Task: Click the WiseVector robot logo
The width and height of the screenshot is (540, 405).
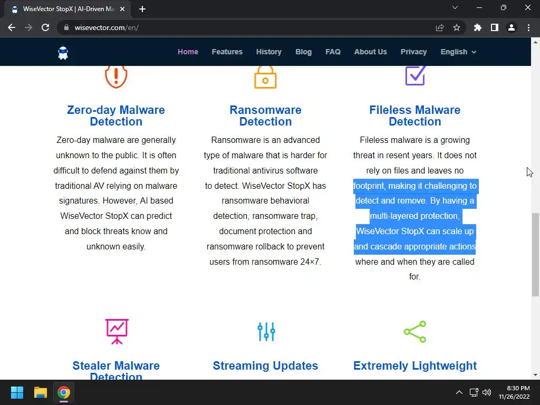Action: 63,53
